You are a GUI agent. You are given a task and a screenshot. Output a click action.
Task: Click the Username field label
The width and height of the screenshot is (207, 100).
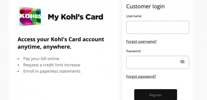click(134, 16)
